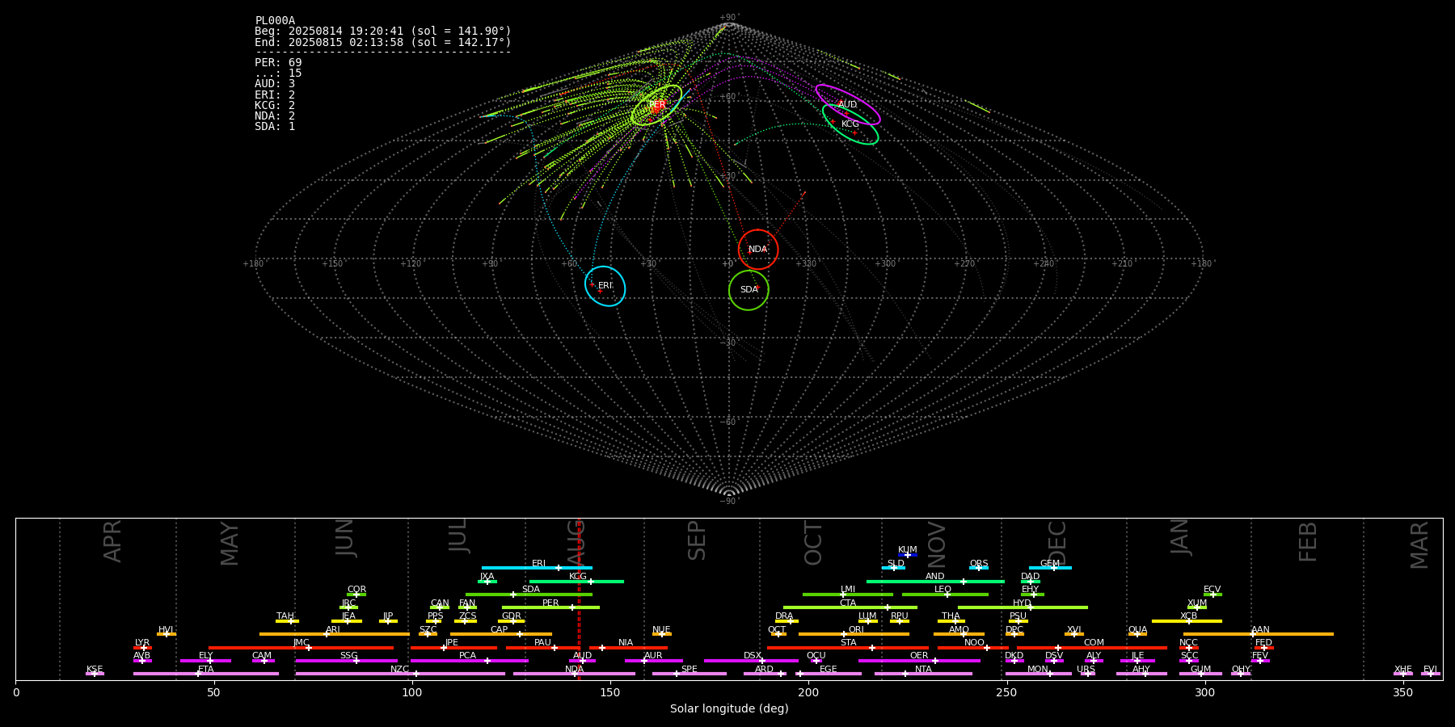1455x727 pixels.
Task: Click the MAR month label in the timeline
Action: click(x=1419, y=544)
